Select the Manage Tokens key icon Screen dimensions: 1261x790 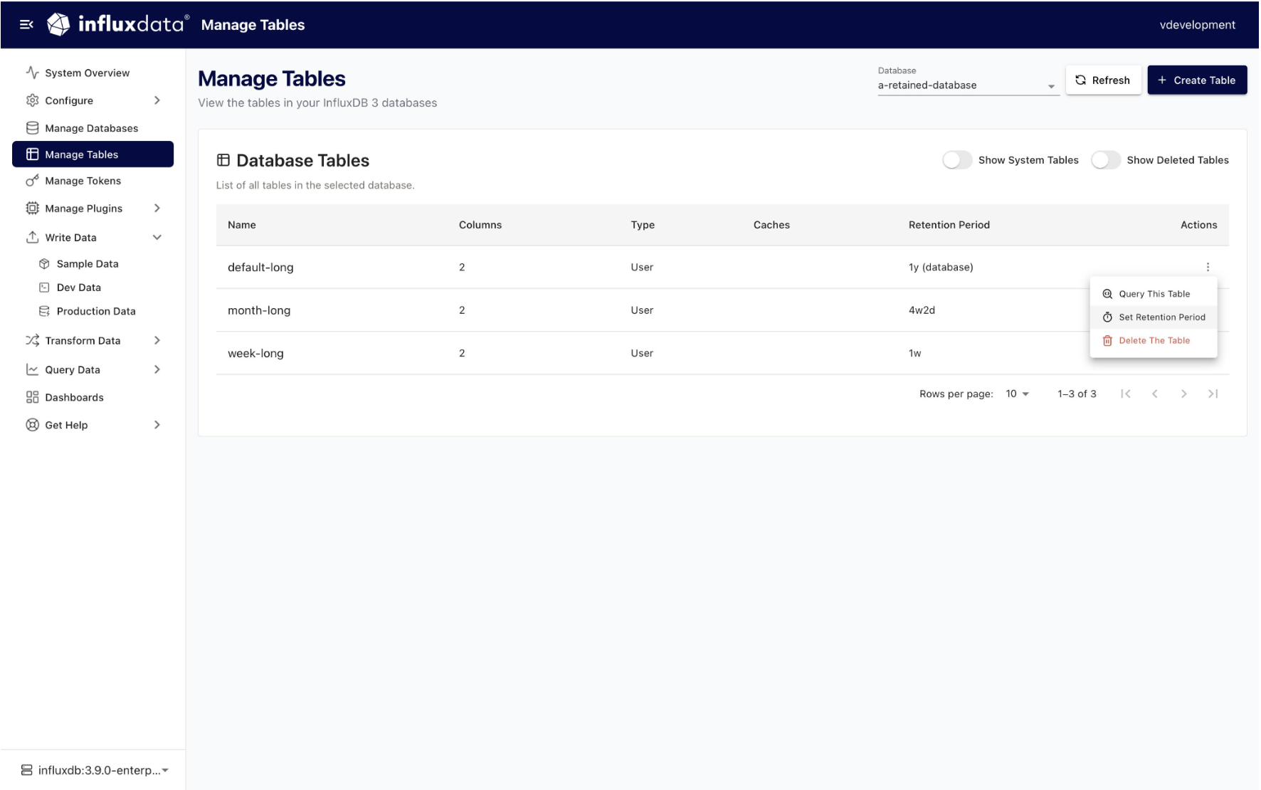tap(31, 181)
